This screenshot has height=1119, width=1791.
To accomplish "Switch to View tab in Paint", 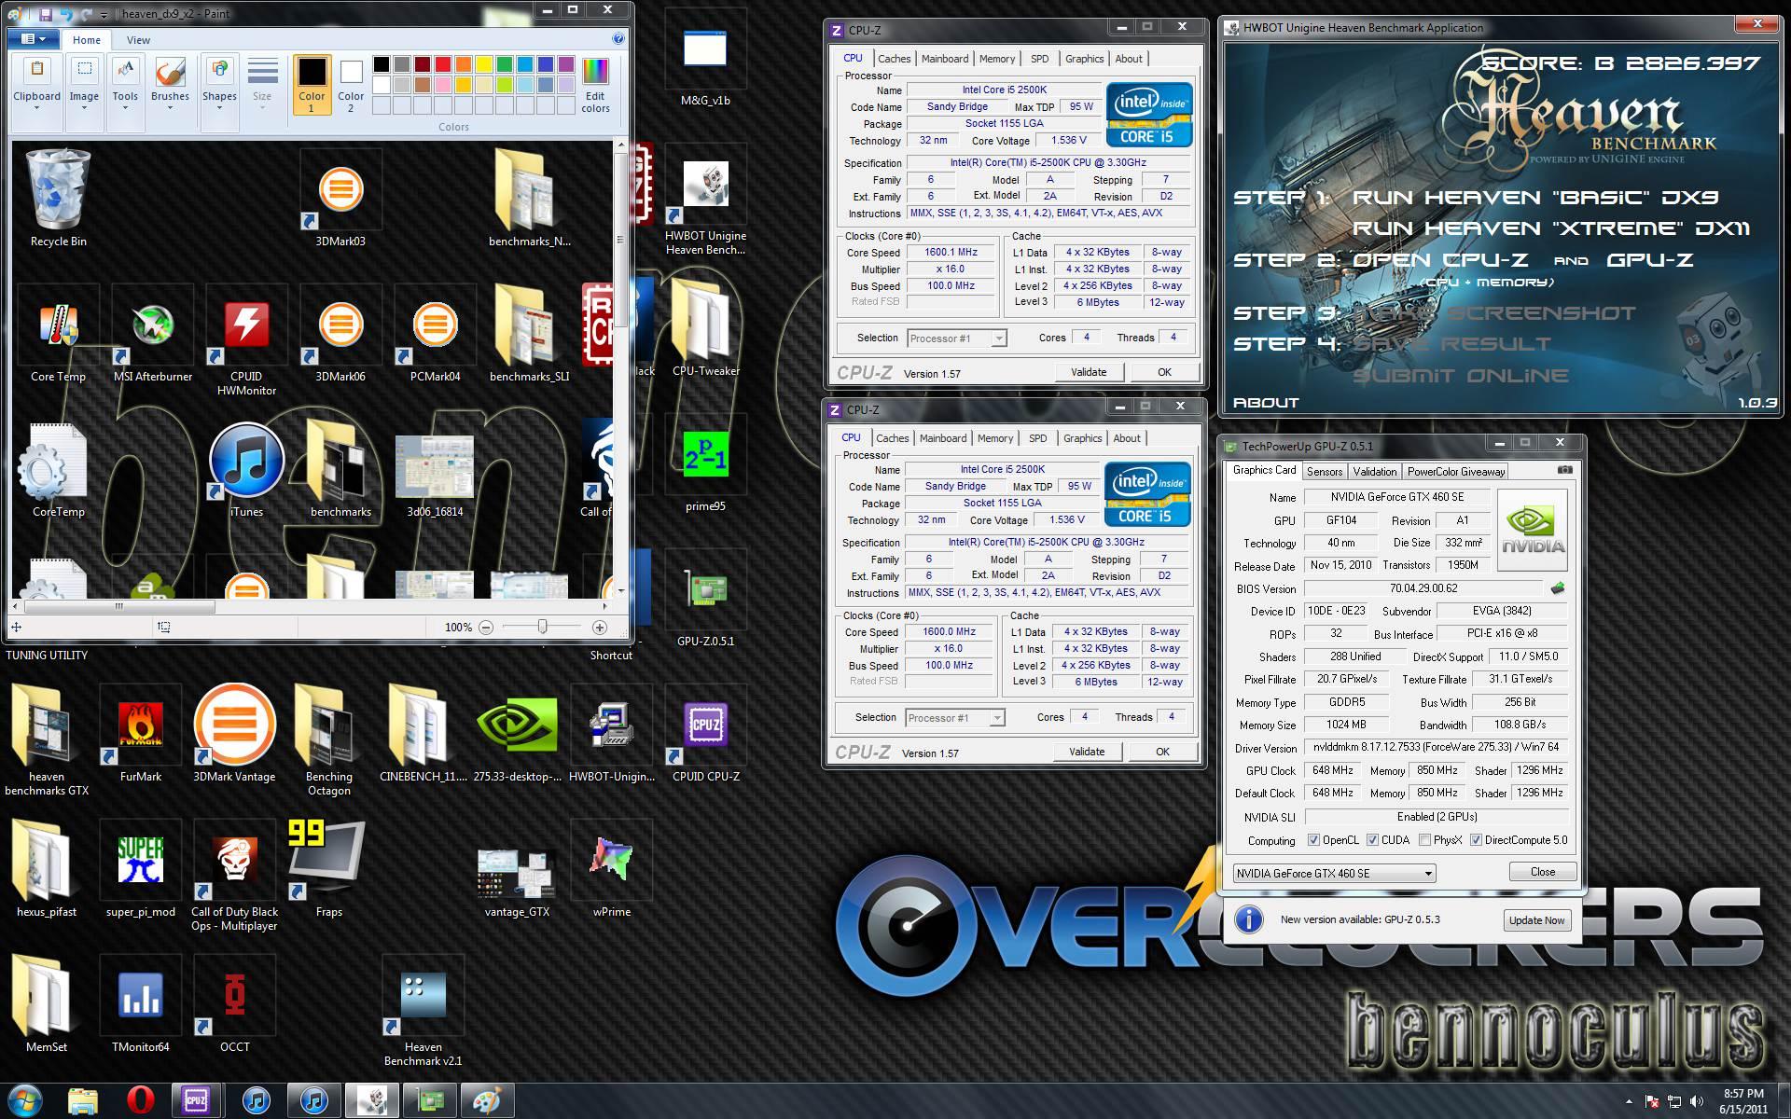I will click(138, 40).
